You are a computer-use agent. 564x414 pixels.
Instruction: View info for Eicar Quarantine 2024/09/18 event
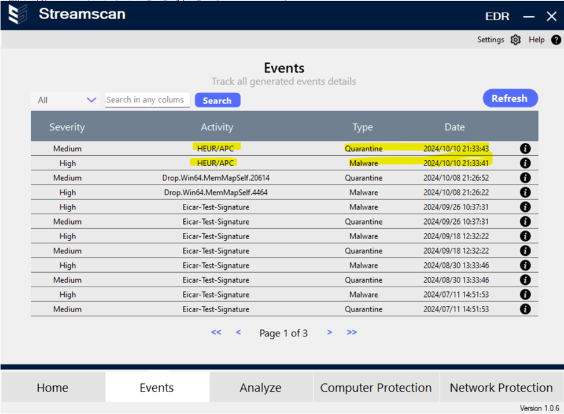pyautogui.click(x=525, y=251)
